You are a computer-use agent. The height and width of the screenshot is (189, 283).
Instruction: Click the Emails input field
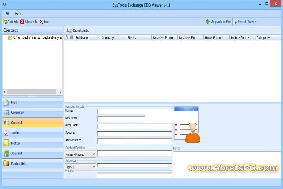[134, 176]
